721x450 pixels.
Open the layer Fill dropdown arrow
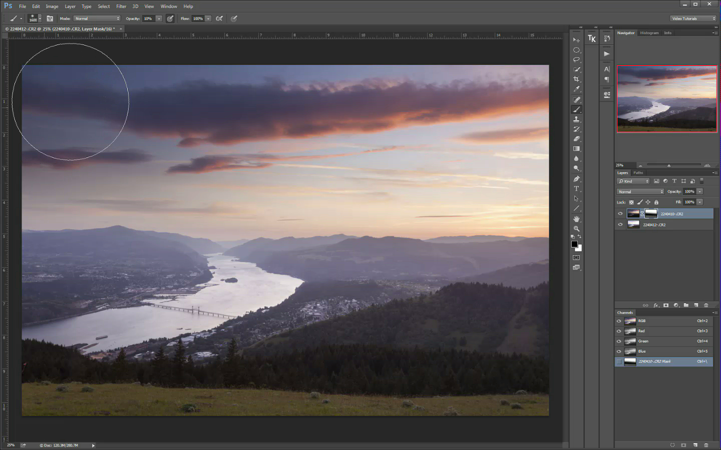[700, 202]
